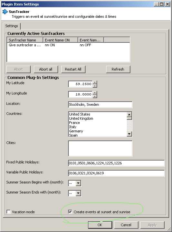Select United Kingdom in Countries list
Image resolution: width=172 pixels, height=232 pixels.
coord(81,118)
